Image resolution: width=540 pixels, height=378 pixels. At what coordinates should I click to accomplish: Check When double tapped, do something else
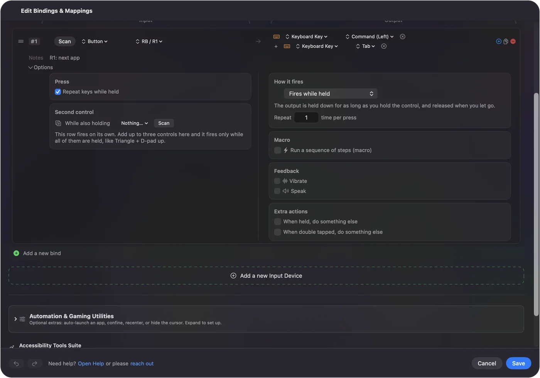277,232
